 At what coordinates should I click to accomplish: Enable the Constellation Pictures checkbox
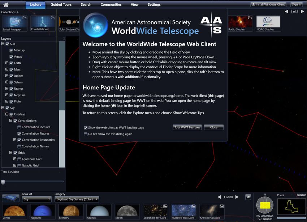pos(19,127)
